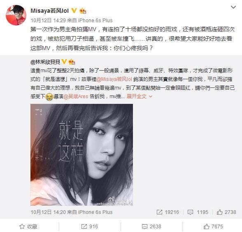The height and width of the screenshot is (232, 242).
Task: Toggle thumbs-up like showing 7675
Action: pos(213,227)
